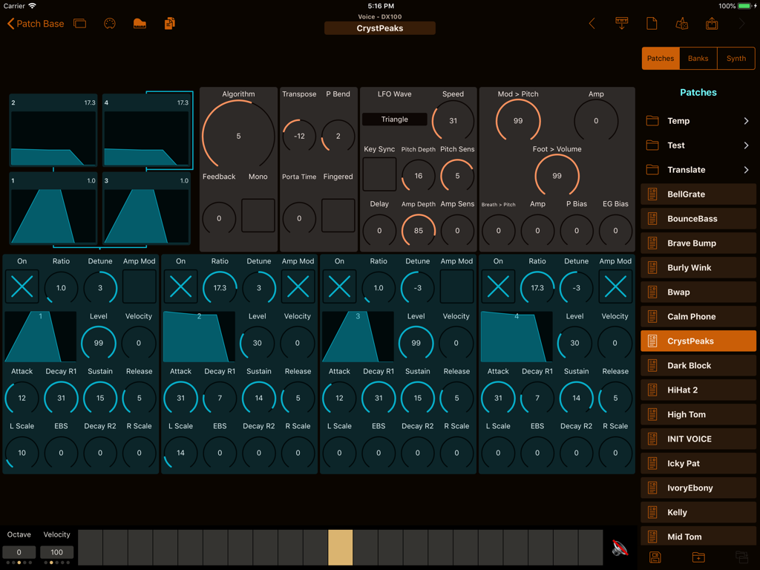Switch to the Banks tab
760x570 pixels.
(x=698, y=58)
